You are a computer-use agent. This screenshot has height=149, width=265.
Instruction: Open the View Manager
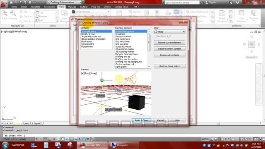tap(65, 17)
